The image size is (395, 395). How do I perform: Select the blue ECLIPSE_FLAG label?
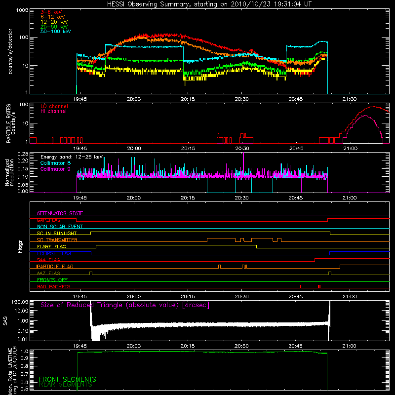click(54, 253)
